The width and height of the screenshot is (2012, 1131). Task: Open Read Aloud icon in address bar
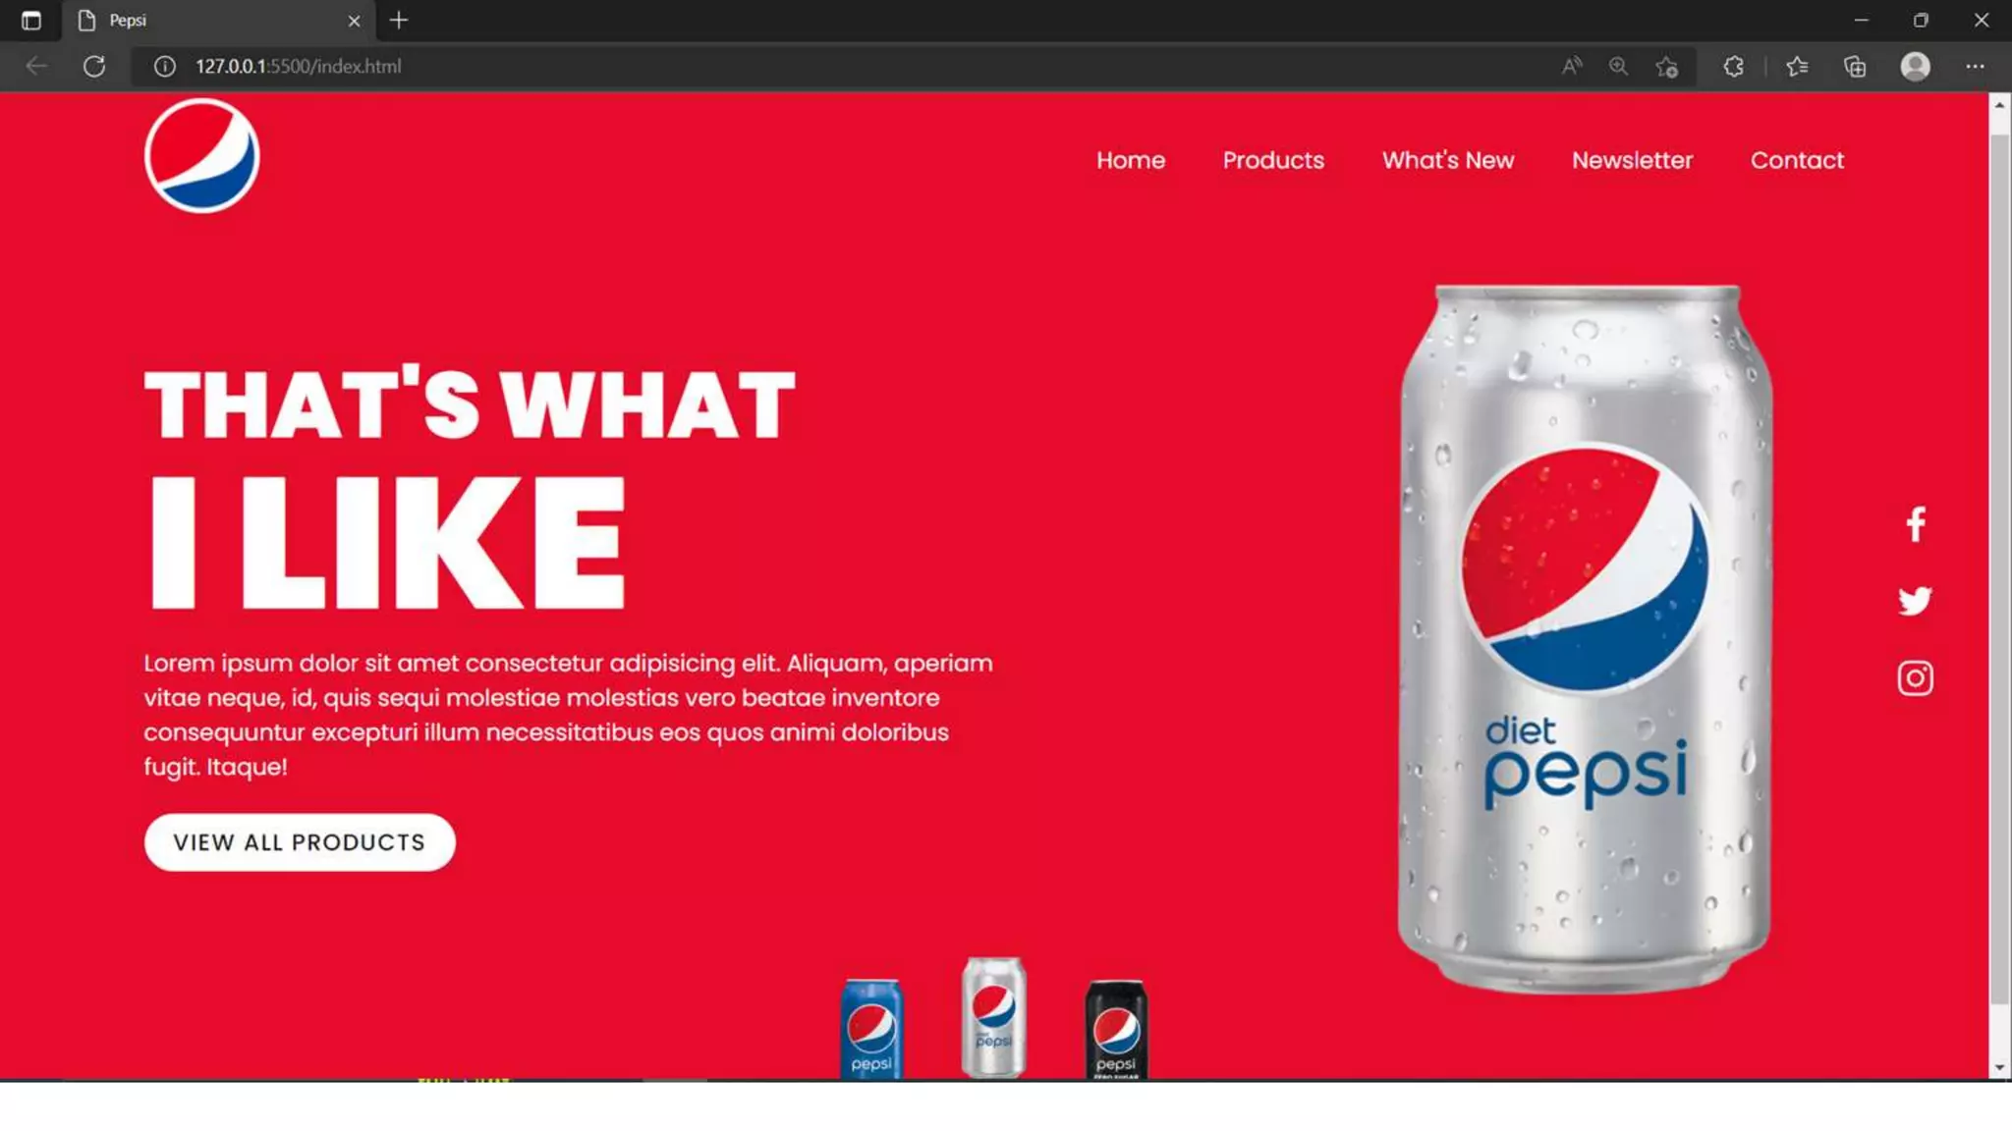1572,66
